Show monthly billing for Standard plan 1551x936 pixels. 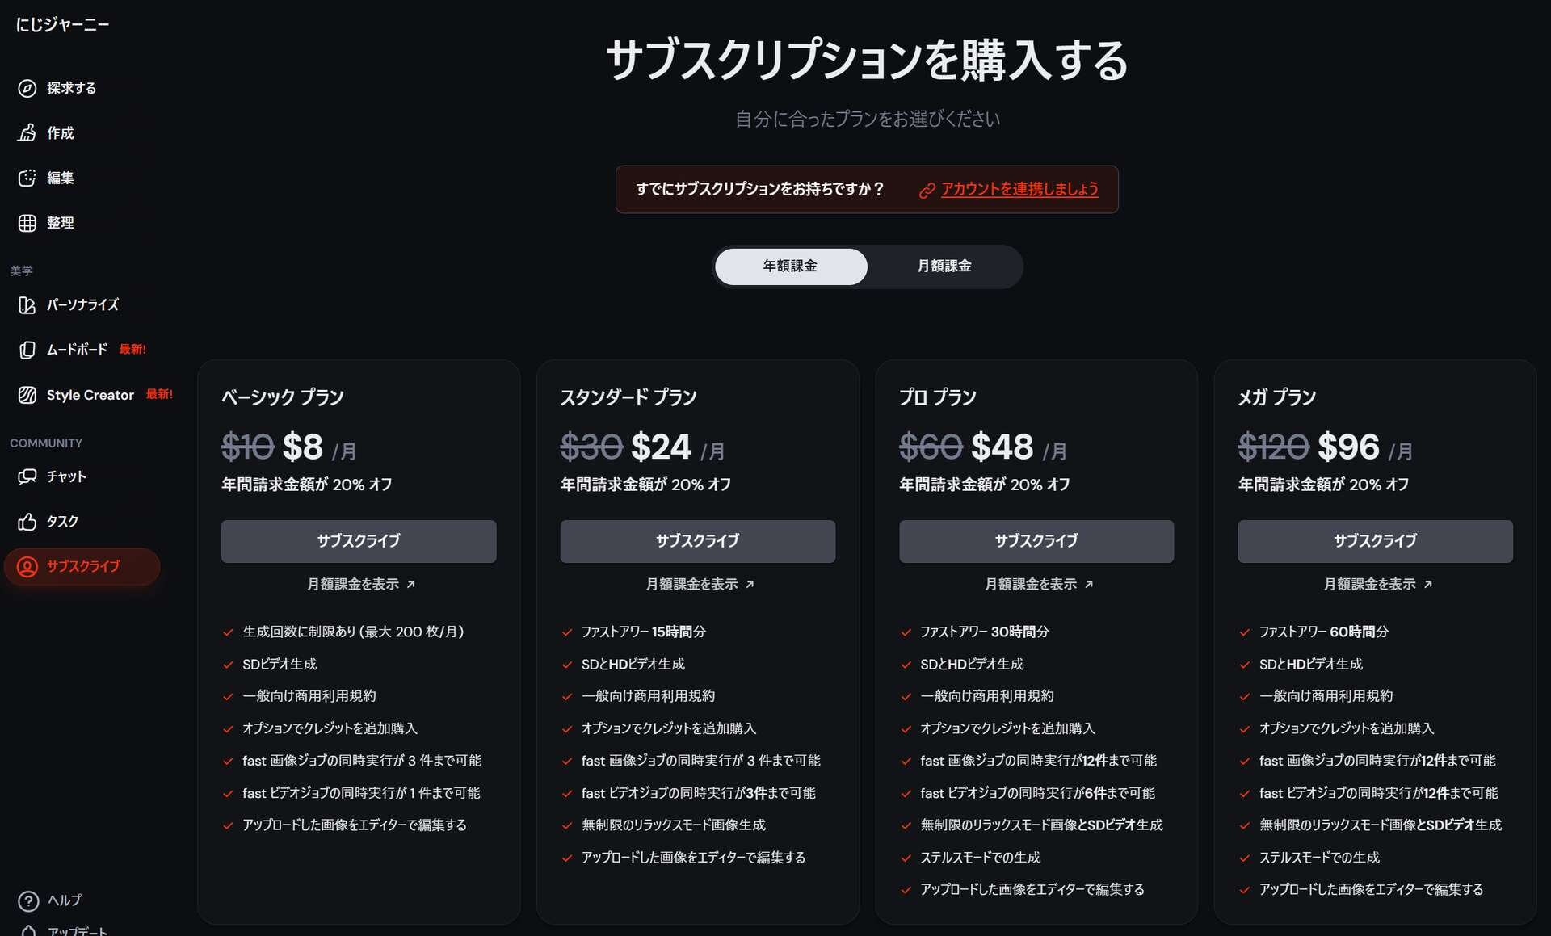(x=699, y=584)
